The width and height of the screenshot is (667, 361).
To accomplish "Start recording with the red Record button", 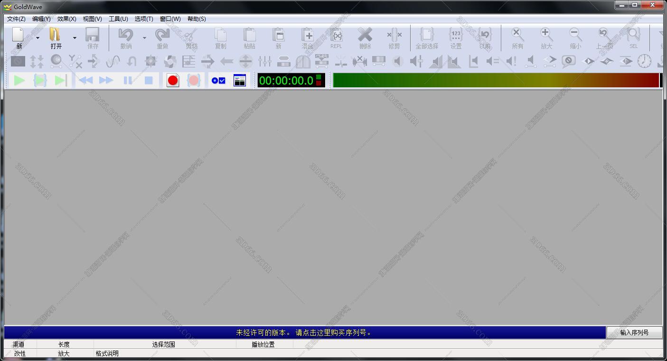I will pyautogui.click(x=173, y=80).
